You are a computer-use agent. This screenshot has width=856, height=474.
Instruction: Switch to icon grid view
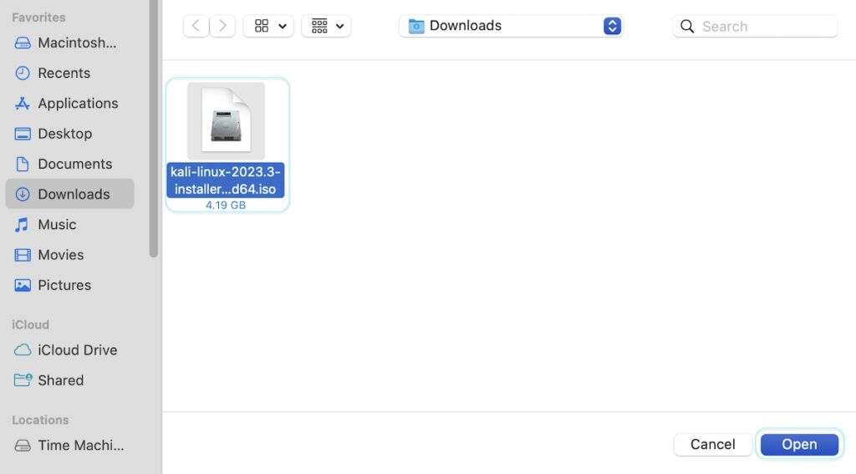262,26
